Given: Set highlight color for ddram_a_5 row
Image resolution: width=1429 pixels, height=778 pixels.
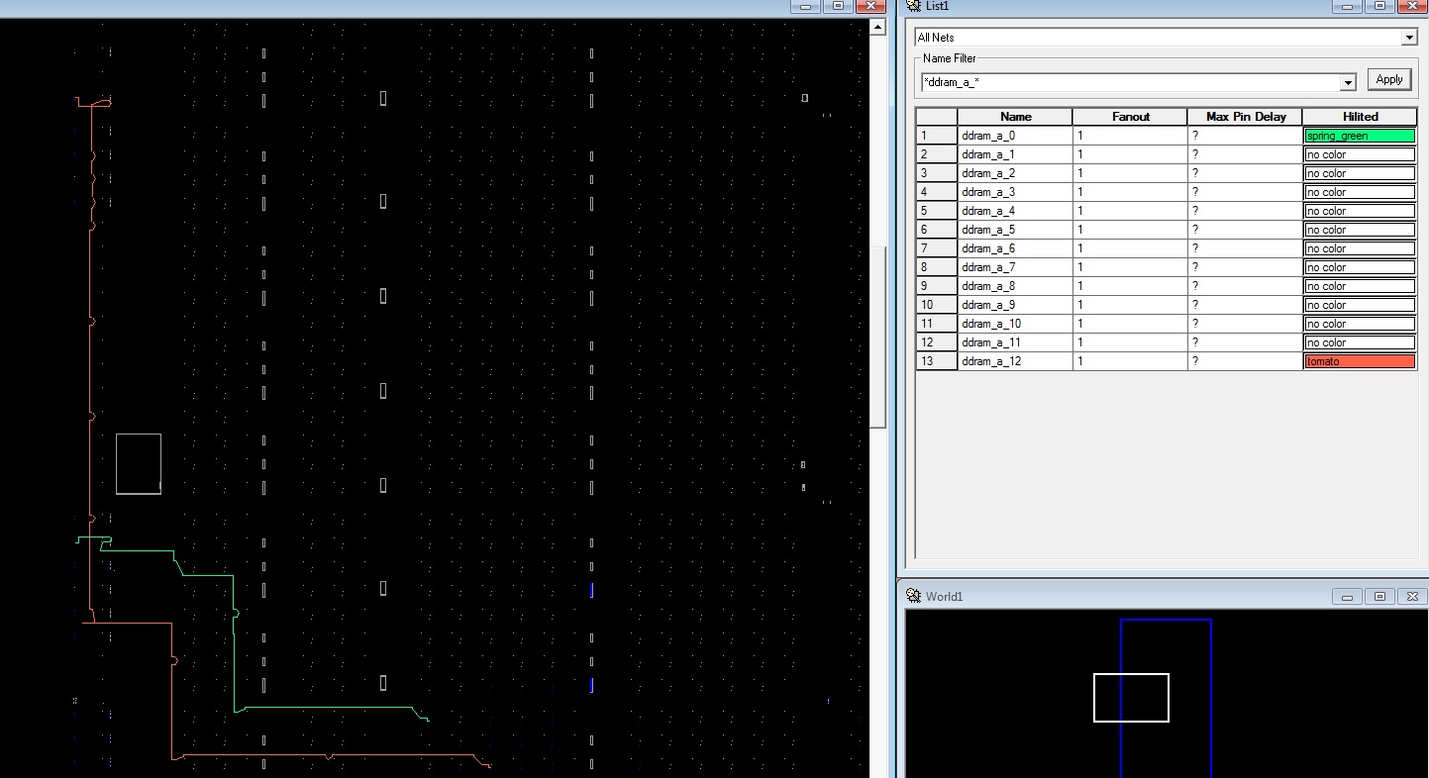Looking at the screenshot, I should point(1360,230).
